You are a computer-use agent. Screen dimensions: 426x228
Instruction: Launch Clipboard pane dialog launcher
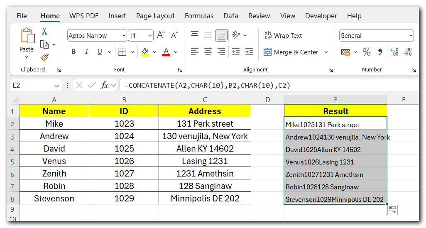click(x=59, y=70)
